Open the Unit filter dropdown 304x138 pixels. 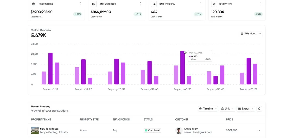228,109
